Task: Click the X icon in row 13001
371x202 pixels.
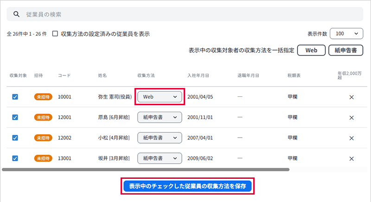Action: pos(351,158)
